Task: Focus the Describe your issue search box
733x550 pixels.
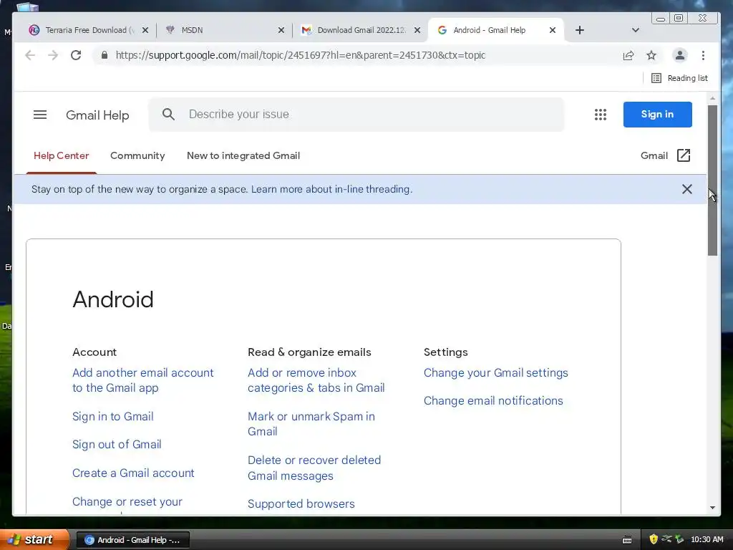Action: pyautogui.click(x=356, y=114)
